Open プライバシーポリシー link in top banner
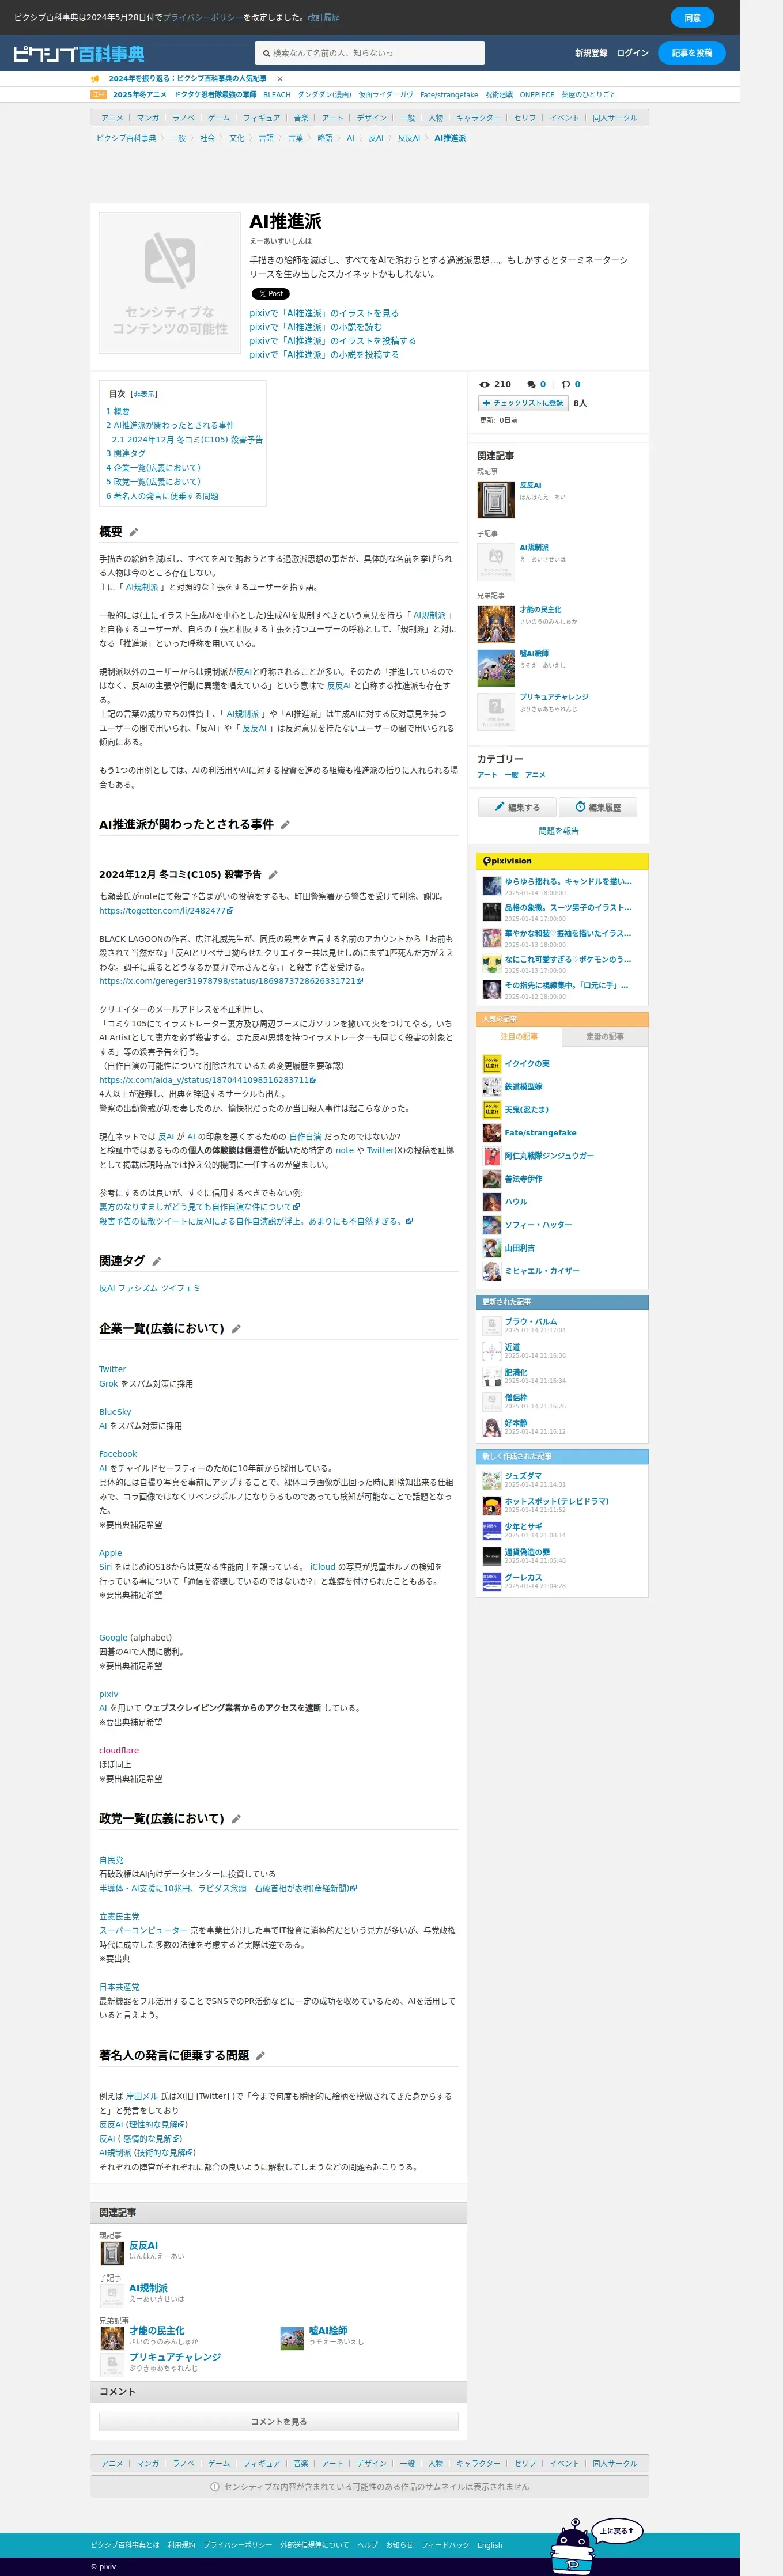 [x=203, y=18]
